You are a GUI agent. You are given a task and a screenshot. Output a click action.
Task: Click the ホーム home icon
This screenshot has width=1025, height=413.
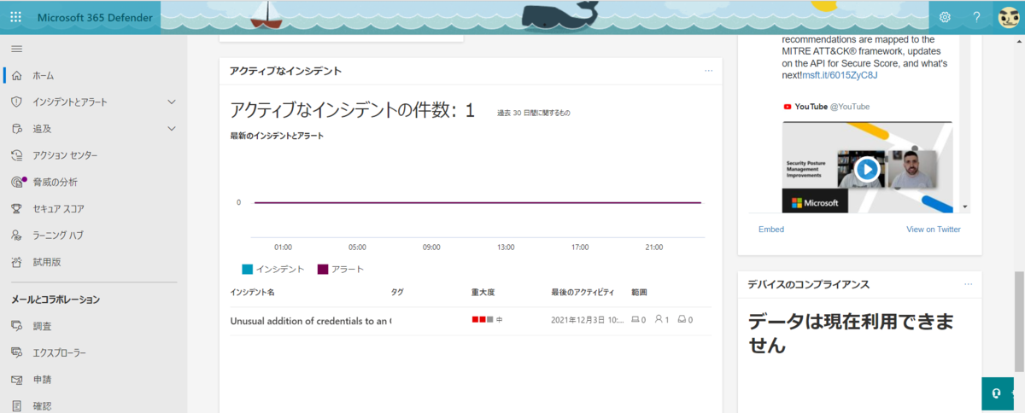click(x=16, y=76)
